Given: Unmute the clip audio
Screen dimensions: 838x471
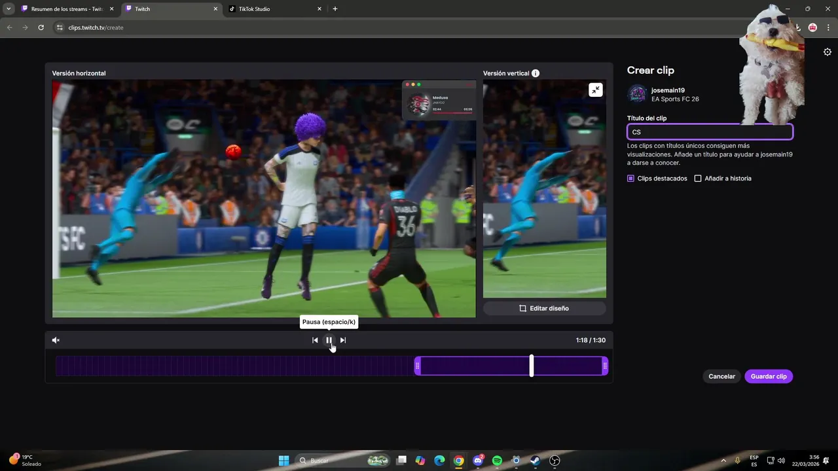Looking at the screenshot, I should [56, 340].
